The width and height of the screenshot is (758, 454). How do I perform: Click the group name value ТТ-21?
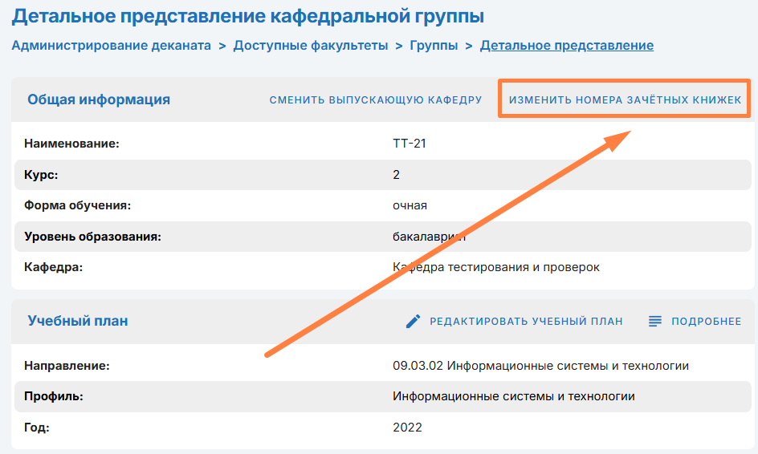coord(409,144)
